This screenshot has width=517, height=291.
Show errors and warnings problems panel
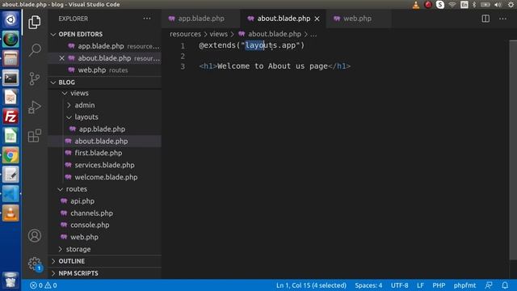pyautogui.click(x=43, y=285)
